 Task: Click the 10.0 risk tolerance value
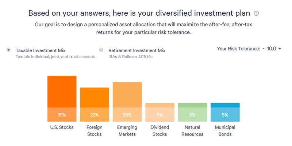tap(272, 49)
